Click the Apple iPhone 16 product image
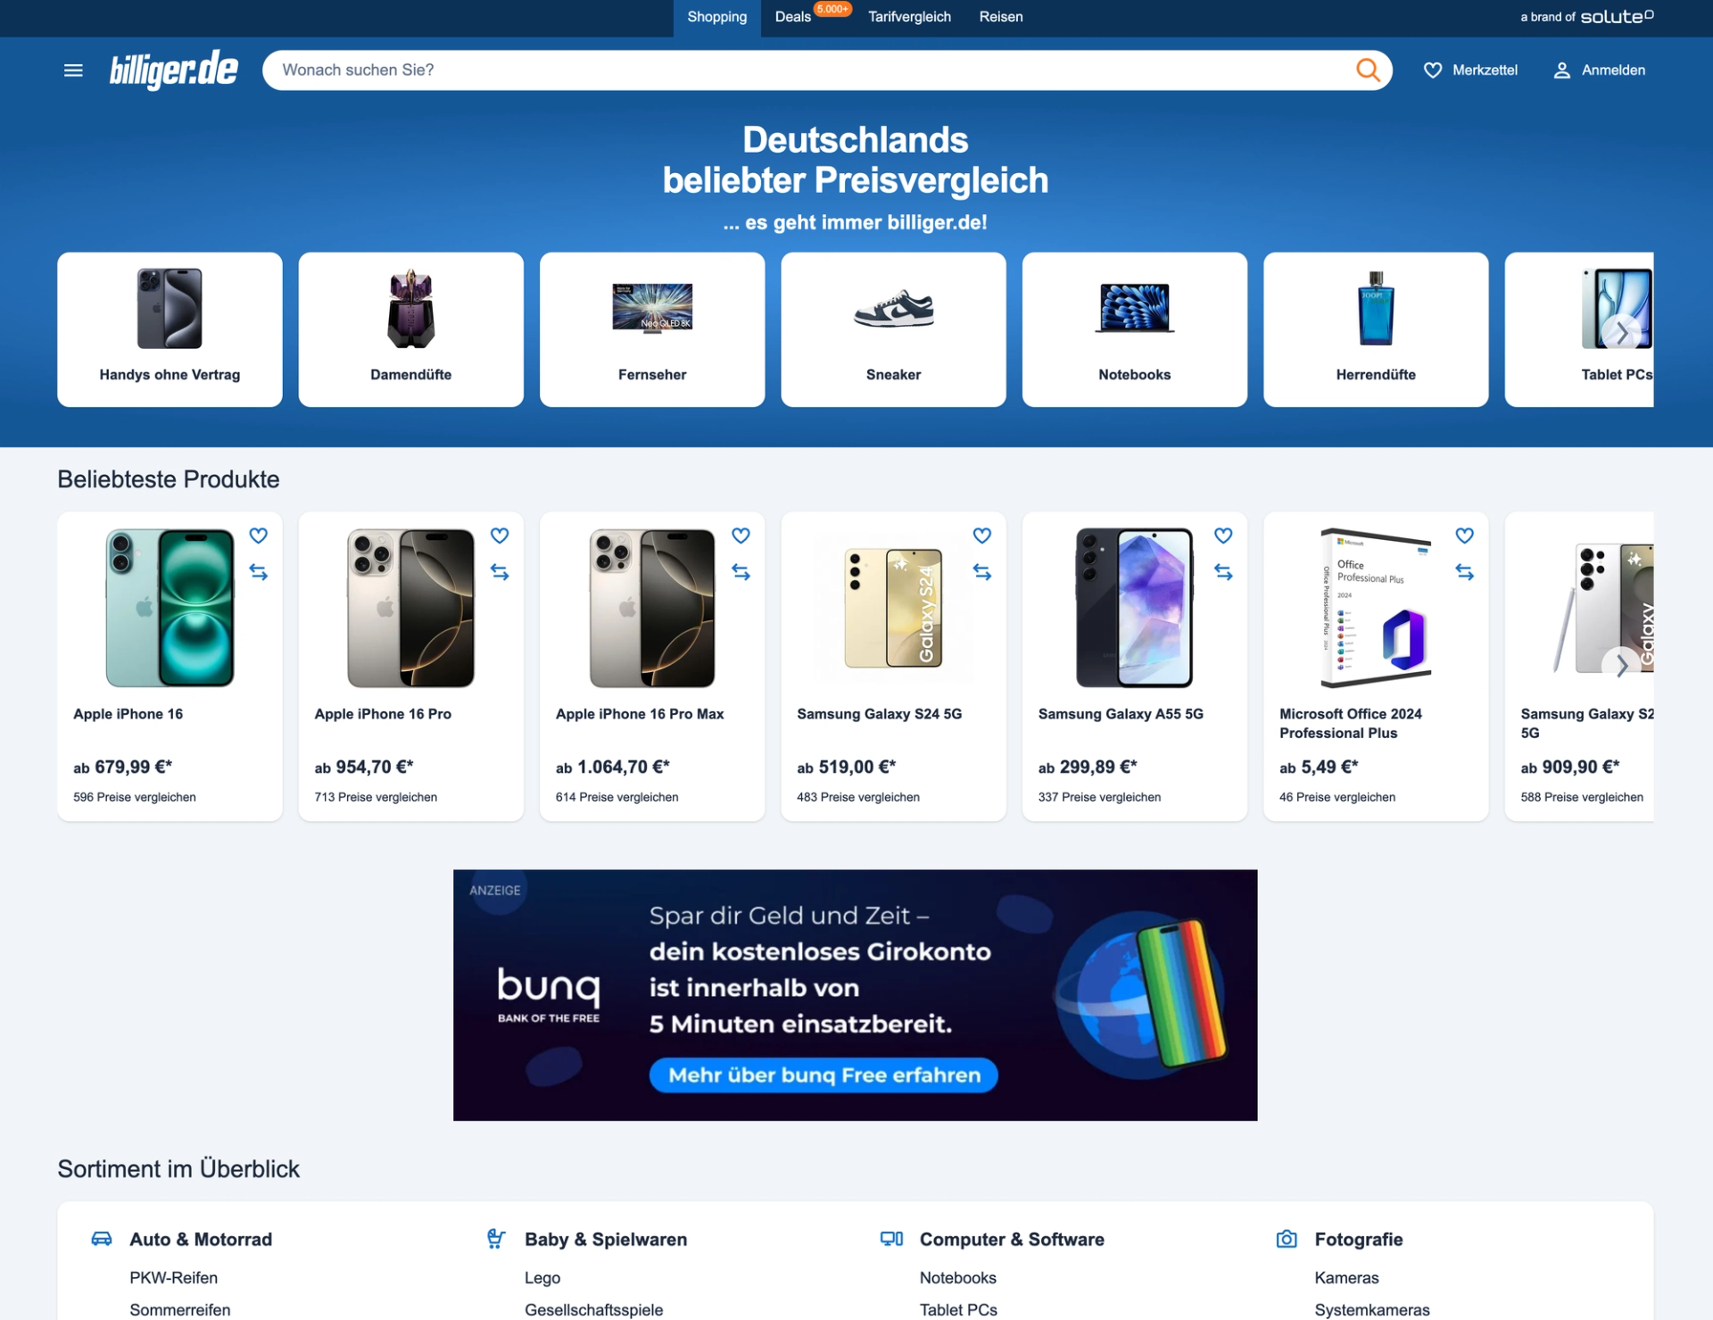Screen dimensions: 1713x1320 point(170,608)
